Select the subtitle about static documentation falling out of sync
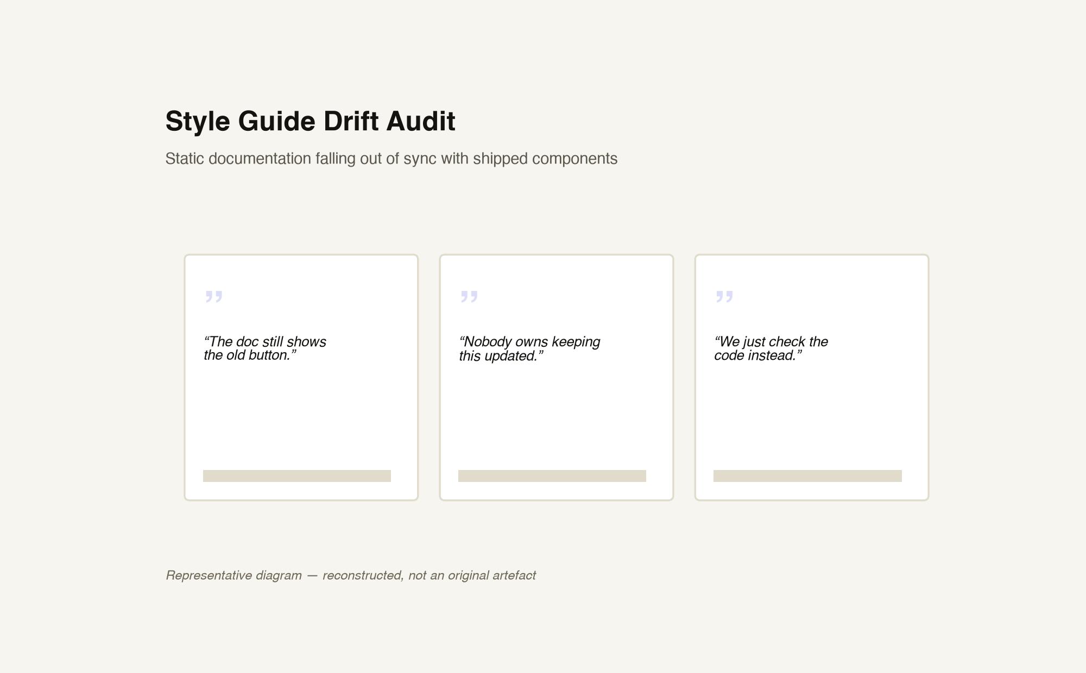This screenshot has width=1086, height=673. coord(392,158)
